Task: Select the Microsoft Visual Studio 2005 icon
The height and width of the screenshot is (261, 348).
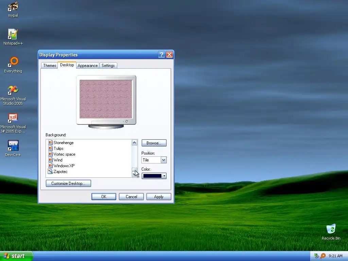Action: pos(13,90)
